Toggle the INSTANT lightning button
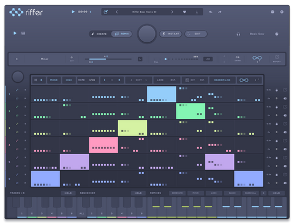 click(x=171, y=34)
